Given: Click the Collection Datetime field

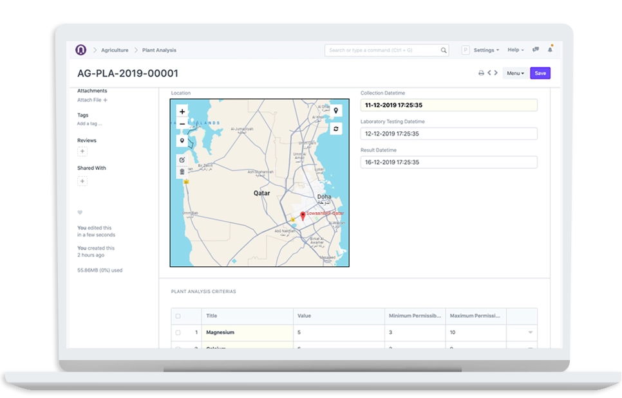Looking at the screenshot, I should (448, 105).
